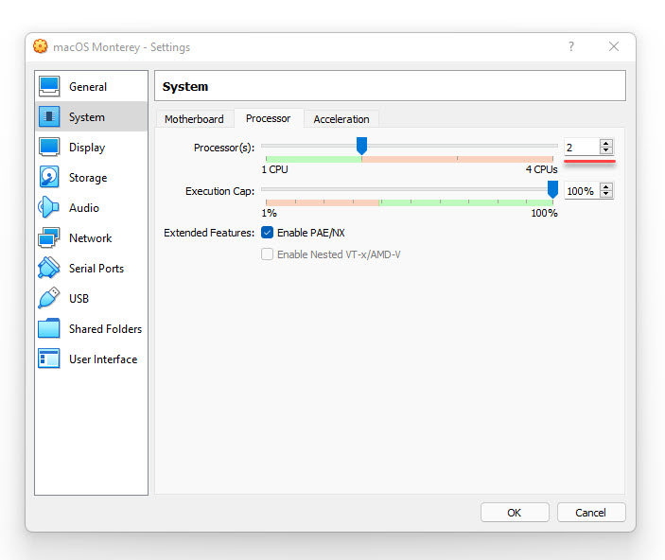
Task: Click the Processor(s) slider handle
Action: (x=361, y=146)
